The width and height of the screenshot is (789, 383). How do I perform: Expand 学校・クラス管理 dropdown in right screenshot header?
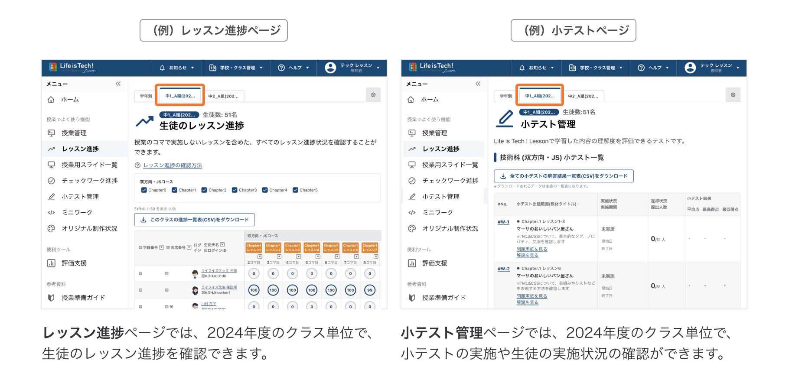597,68
